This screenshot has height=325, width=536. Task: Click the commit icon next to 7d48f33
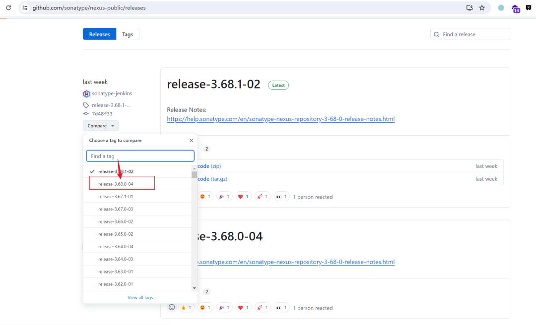86,113
